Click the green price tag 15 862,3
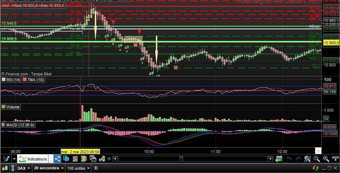Viewport: 340px width, 173px height. point(331,60)
